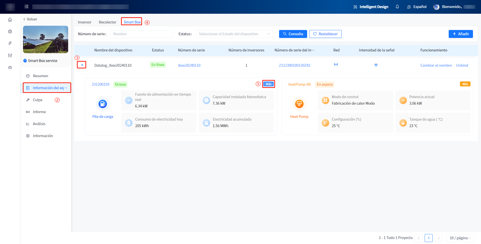Click the Restablecer button

(x=325, y=34)
